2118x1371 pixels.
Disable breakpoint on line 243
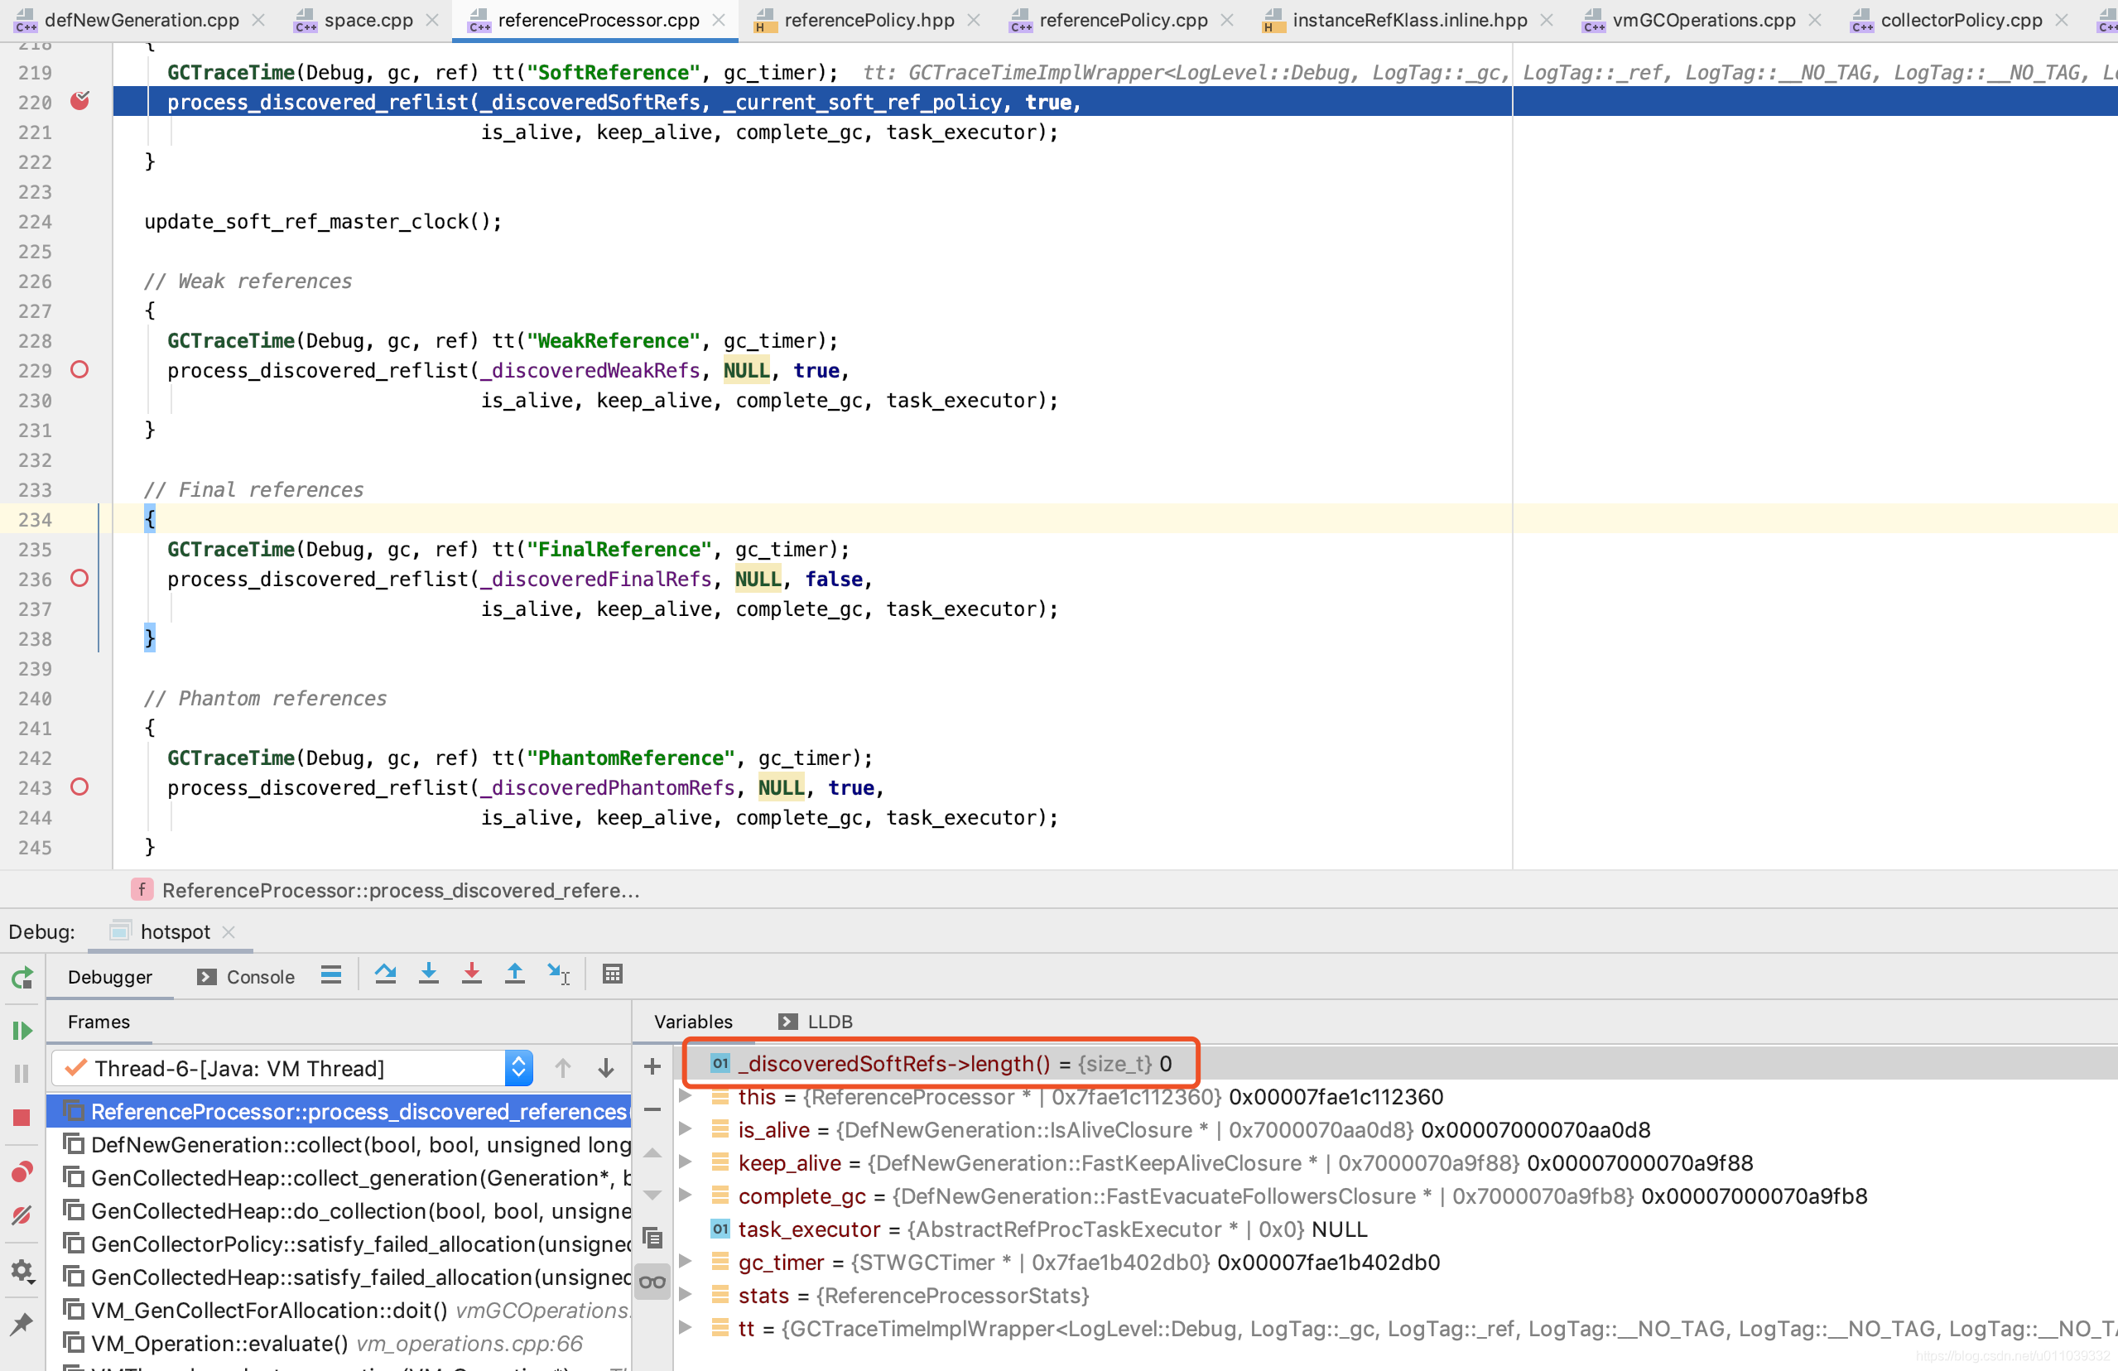79,787
